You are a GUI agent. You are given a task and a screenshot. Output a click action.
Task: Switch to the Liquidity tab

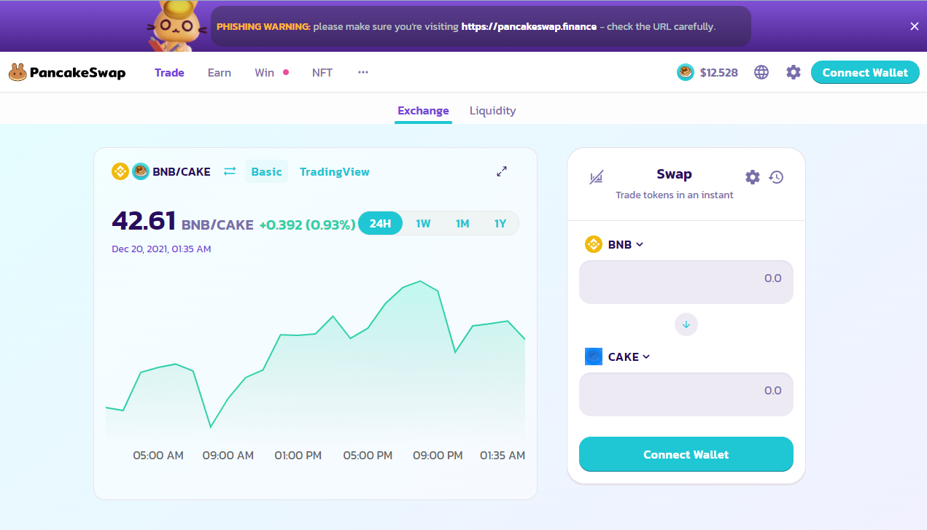click(x=492, y=111)
